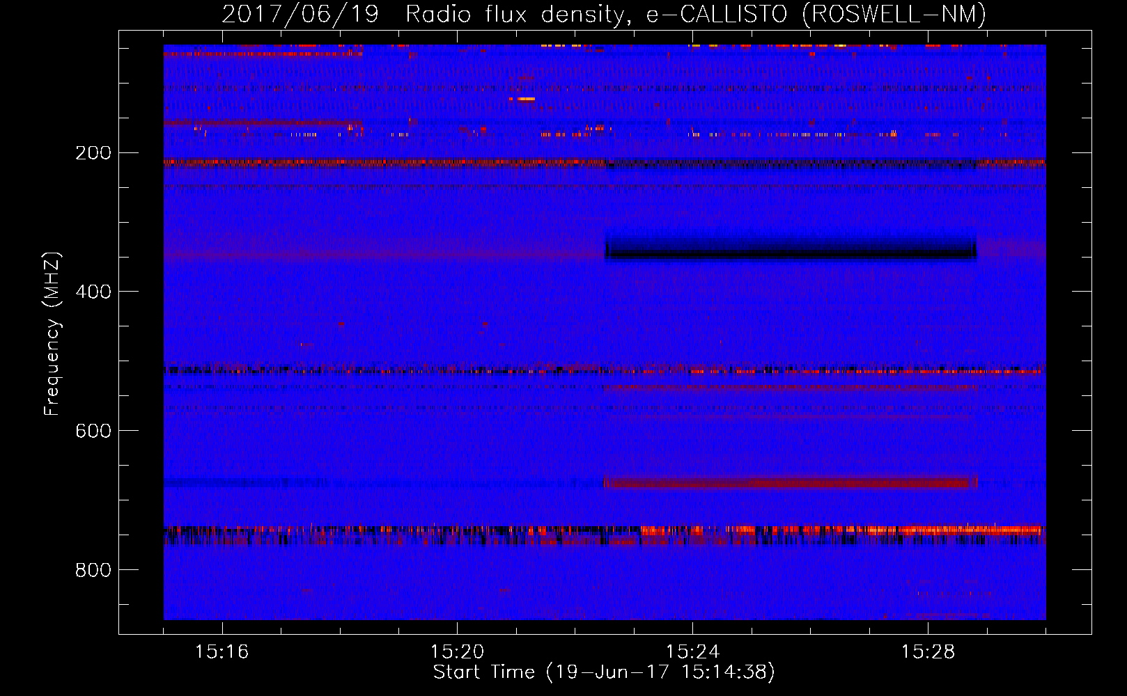1127x696 pixels.
Task: Click the 800 frequency tick label
Action: (x=93, y=570)
